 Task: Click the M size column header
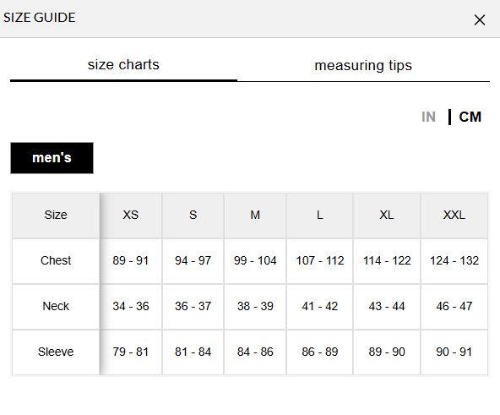tap(255, 216)
